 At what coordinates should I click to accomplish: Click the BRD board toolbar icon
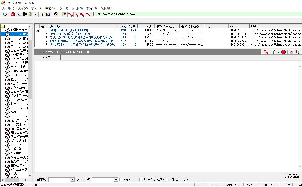70,14
